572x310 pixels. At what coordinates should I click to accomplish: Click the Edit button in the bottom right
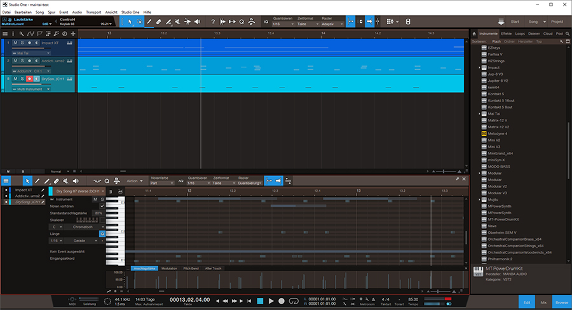tap(527, 302)
